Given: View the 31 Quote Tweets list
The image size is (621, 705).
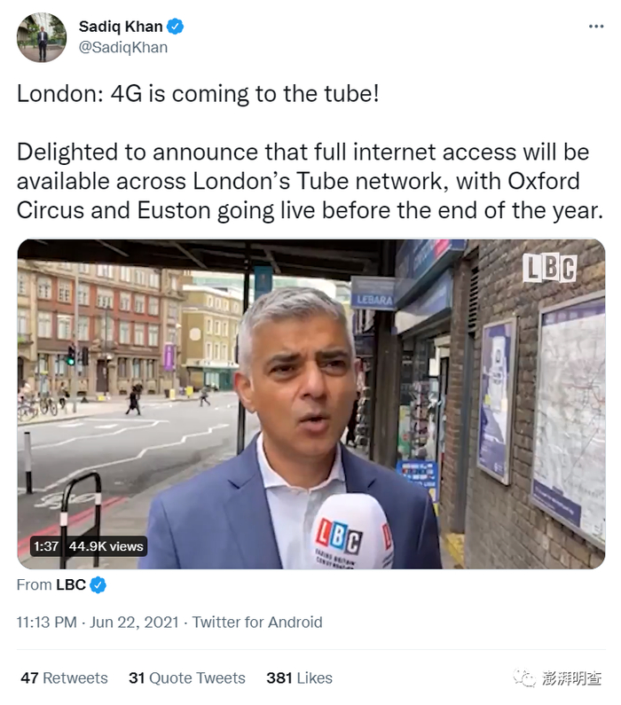Looking at the screenshot, I should pos(187,678).
